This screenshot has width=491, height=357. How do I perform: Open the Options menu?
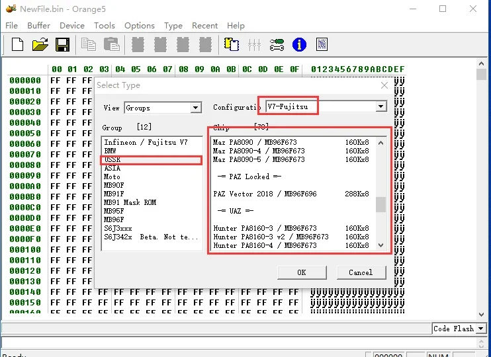pos(140,26)
